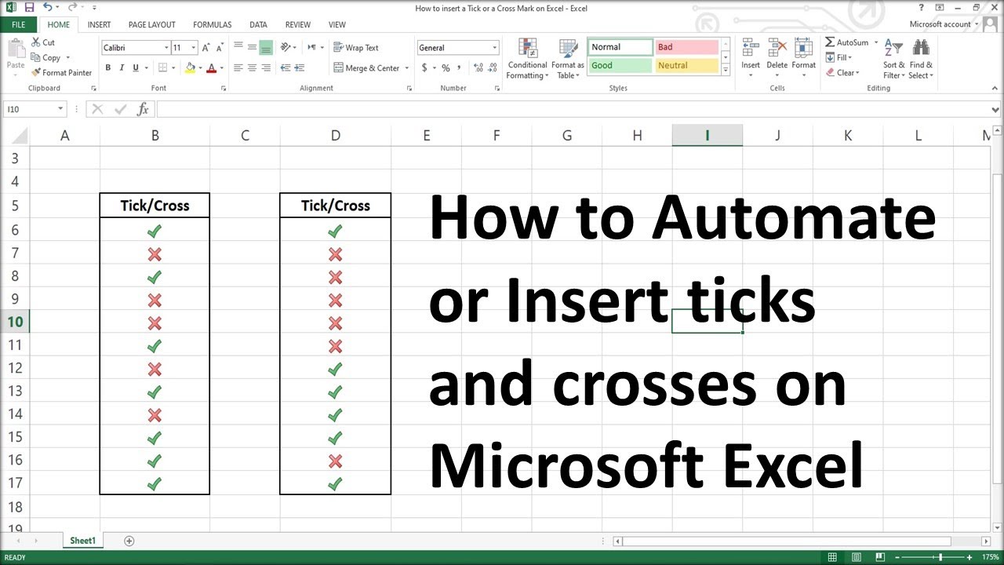The height and width of the screenshot is (565, 1004).
Task: Open the General number format dropdown
Action: pos(494,48)
